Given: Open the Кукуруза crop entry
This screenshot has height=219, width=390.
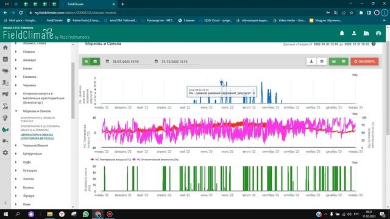Looking at the screenshot, I should pyautogui.click(x=30, y=170).
